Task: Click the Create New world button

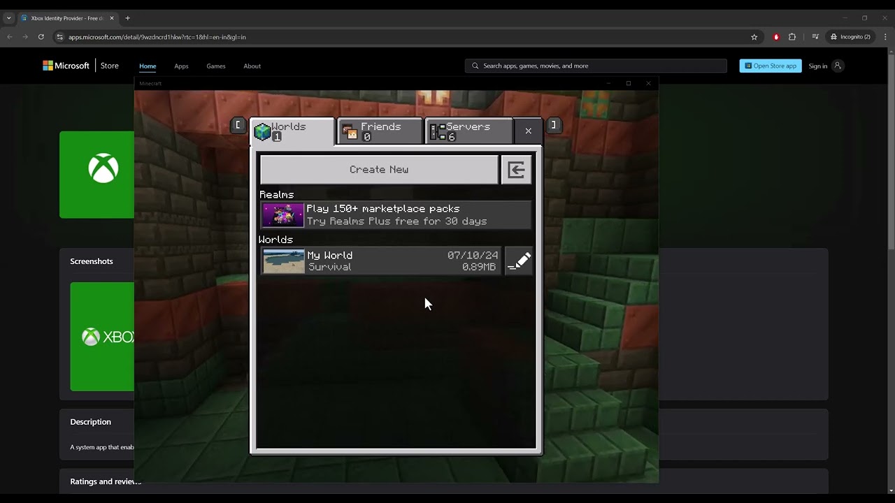Action: pos(379,170)
